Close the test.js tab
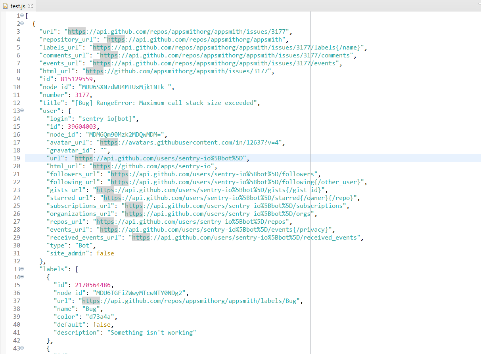 click(31, 6)
